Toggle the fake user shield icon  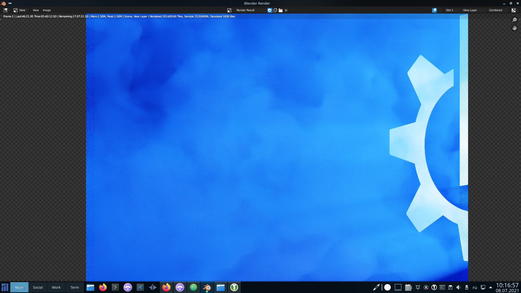(269, 10)
